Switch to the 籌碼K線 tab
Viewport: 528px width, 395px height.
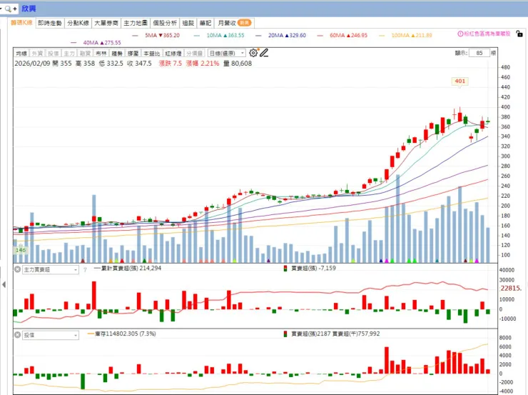(21, 23)
